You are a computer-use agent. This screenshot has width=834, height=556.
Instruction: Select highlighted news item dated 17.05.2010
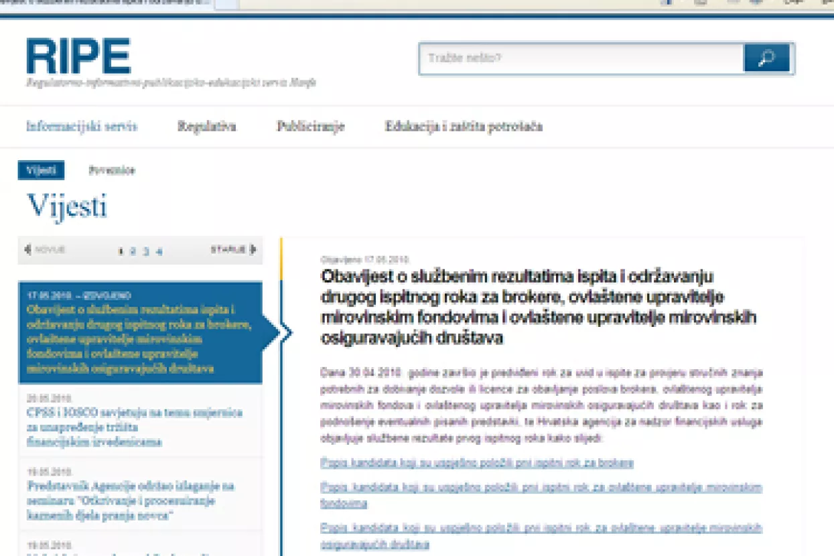pos(140,332)
